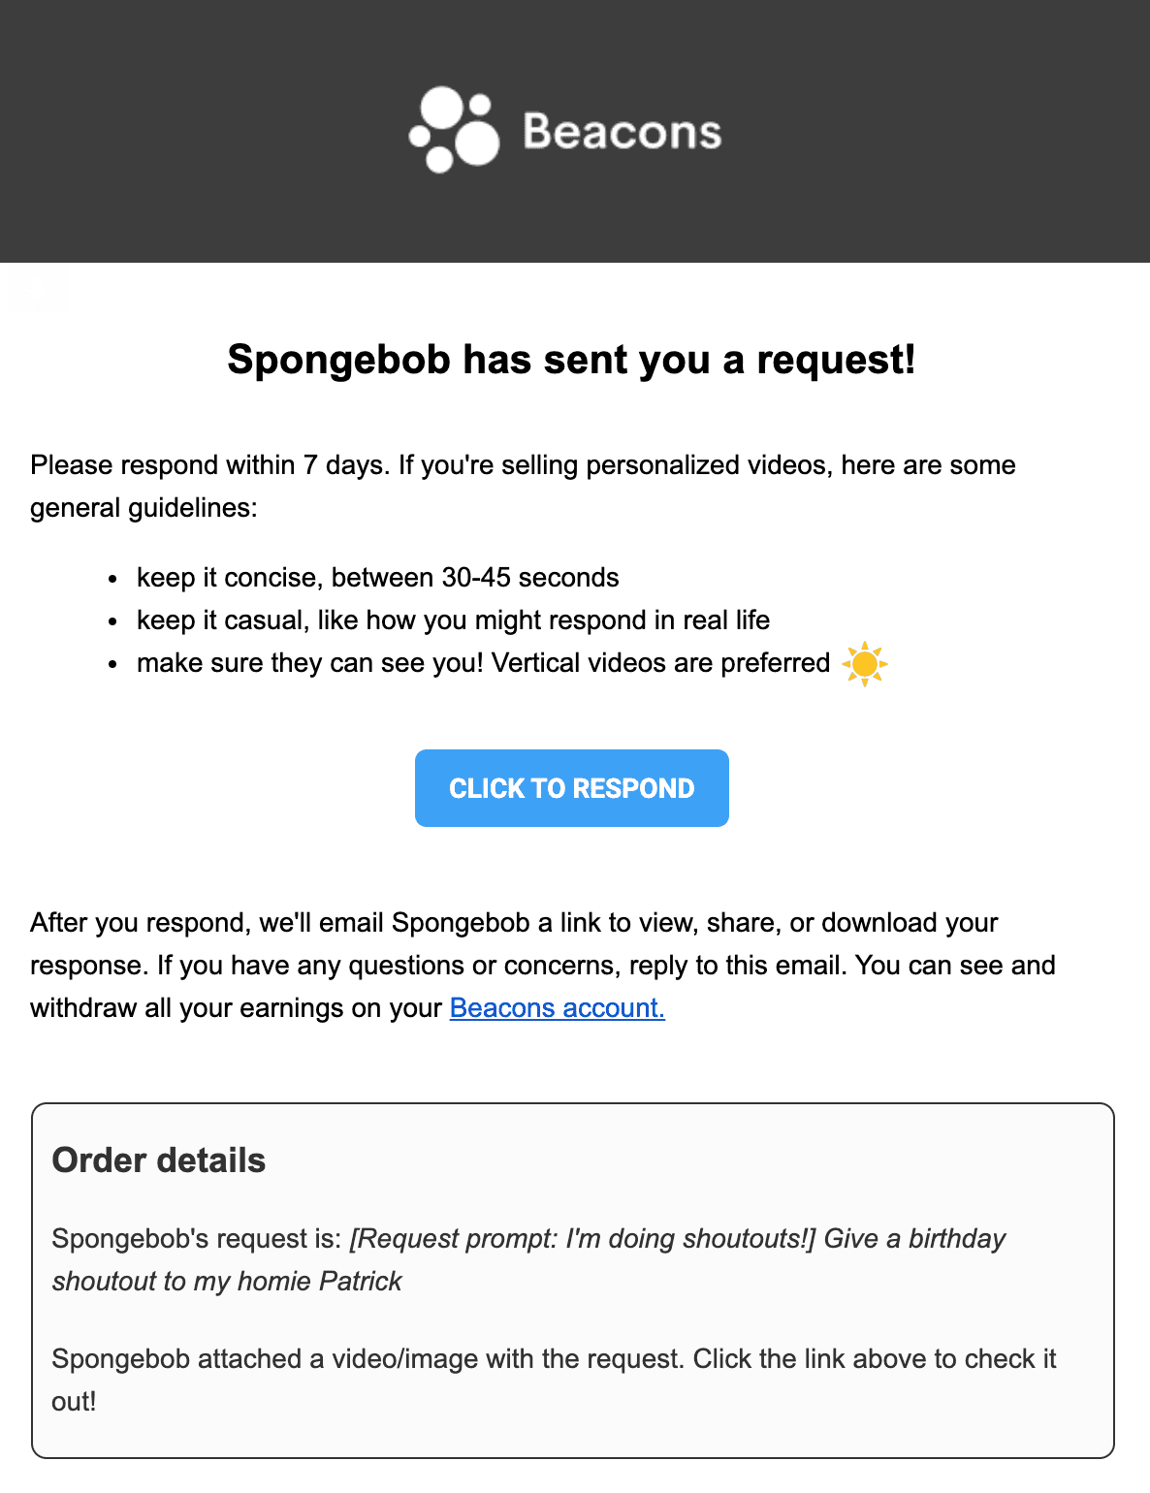Image resolution: width=1150 pixels, height=1493 pixels.
Task: Click the 'Spongebob attached a video/image' note
Action: tap(368, 1359)
